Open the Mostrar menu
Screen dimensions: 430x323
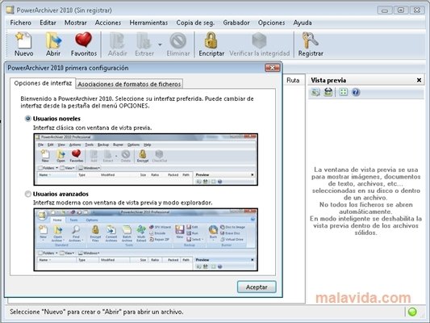click(75, 23)
